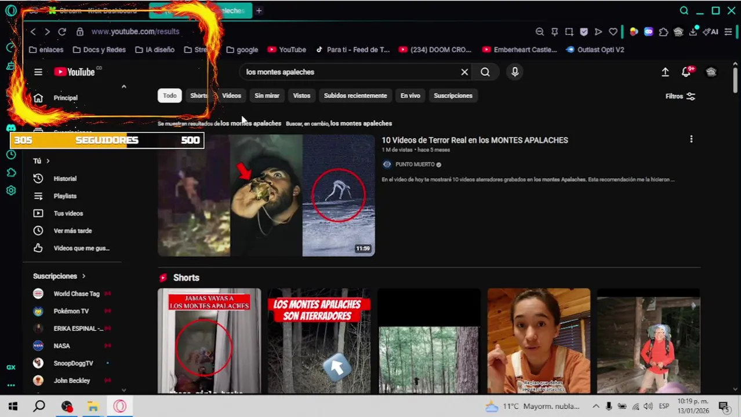Open a new browser tab
The height and width of the screenshot is (417, 741).
259,10
